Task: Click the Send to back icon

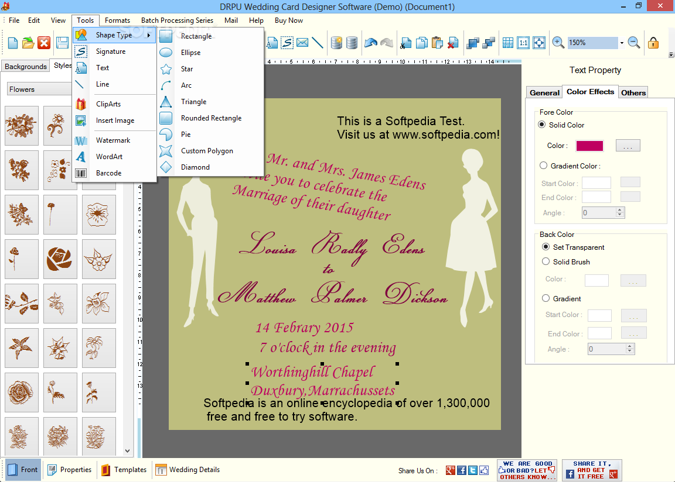Action: click(489, 43)
